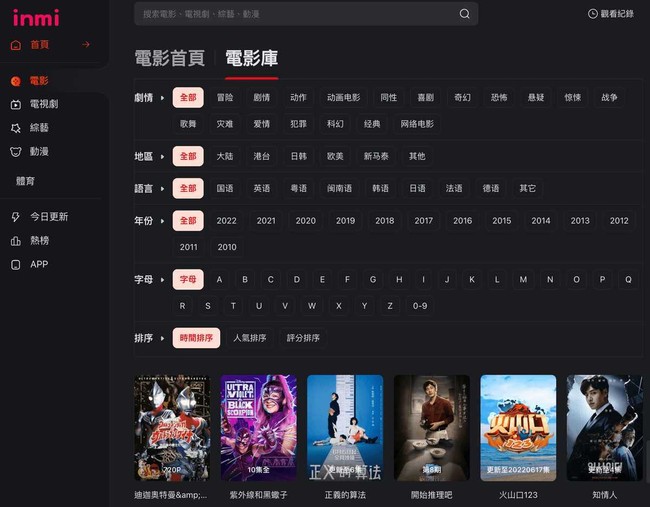Viewport: 650px width, 507px height.
Task: Open 今日更新 in sidebar
Action: click(49, 217)
